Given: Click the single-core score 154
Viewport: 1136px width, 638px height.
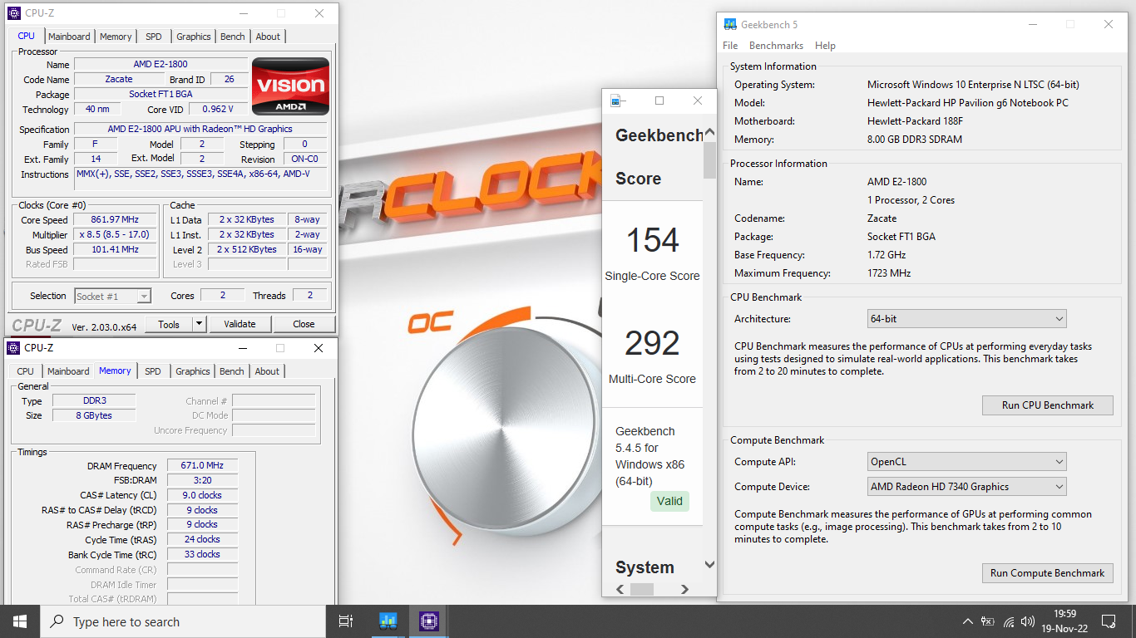Looking at the screenshot, I should [x=653, y=240].
